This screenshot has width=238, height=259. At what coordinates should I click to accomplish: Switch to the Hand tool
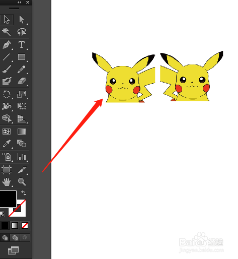(x=7, y=182)
